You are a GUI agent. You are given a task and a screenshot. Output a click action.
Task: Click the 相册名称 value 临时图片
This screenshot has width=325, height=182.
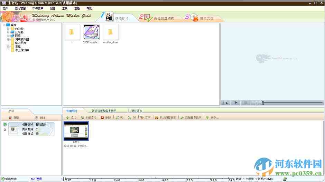(x=41, y=124)
